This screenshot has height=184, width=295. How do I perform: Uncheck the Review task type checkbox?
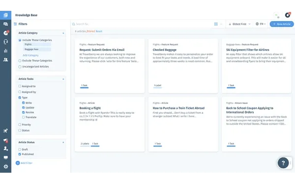[x=23, y=112]
